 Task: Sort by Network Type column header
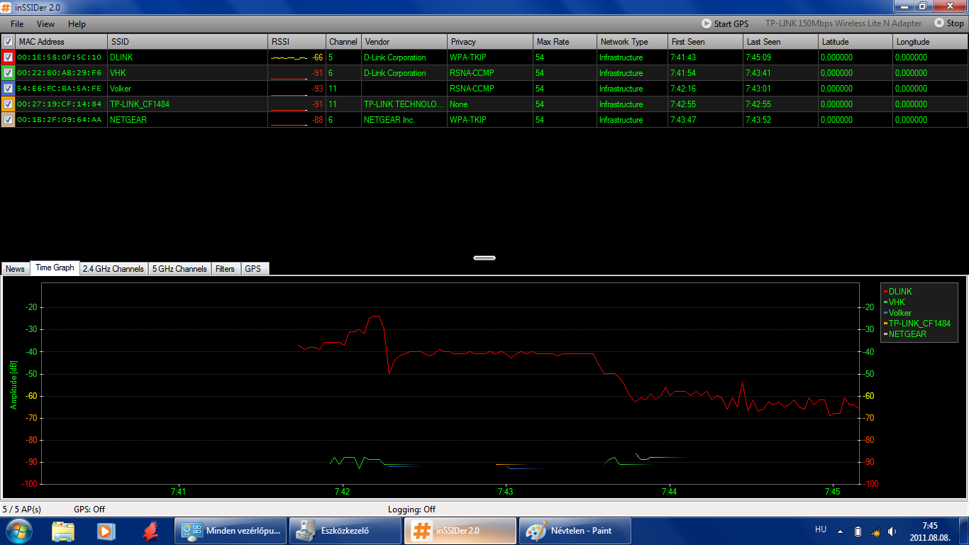[633, 42]
